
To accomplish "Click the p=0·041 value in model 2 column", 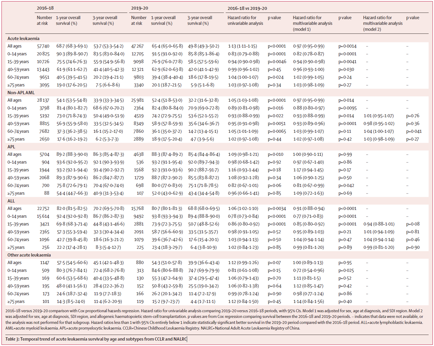I will coord(414,131).
